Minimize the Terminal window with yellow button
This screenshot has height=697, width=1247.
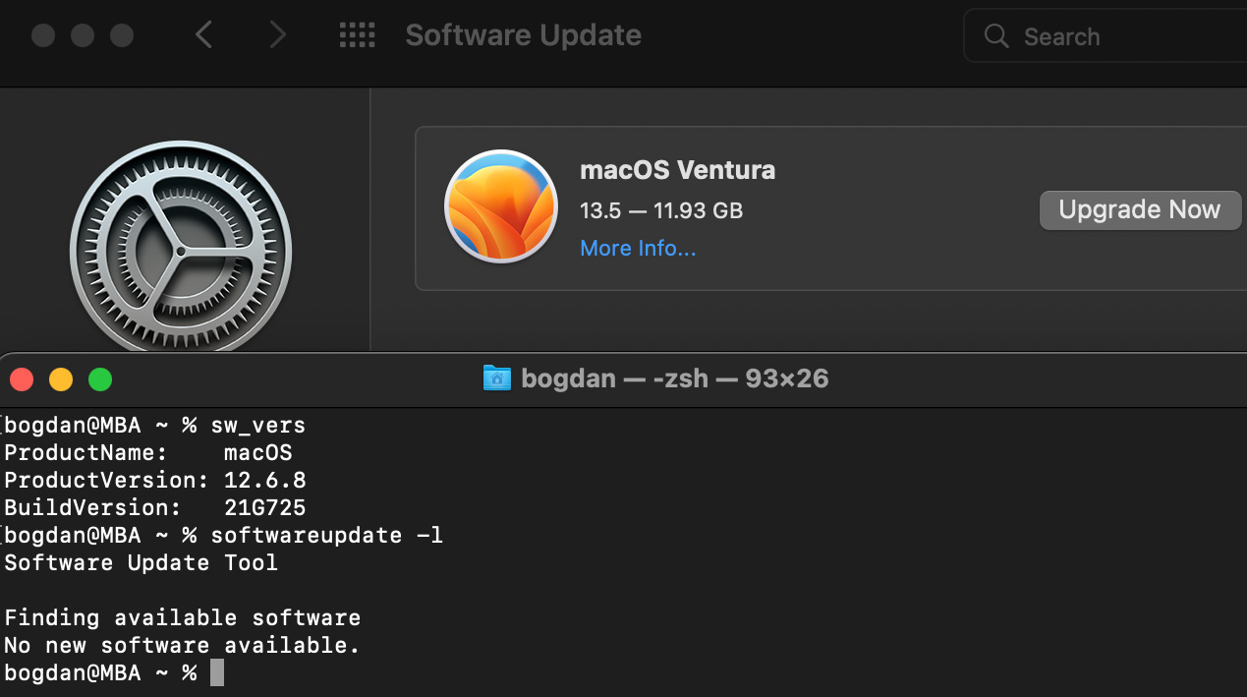pyautogui.click(x=61, y=379)
